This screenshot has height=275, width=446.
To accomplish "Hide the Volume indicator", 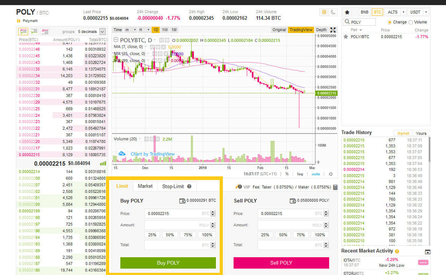I will click(147, 139).
